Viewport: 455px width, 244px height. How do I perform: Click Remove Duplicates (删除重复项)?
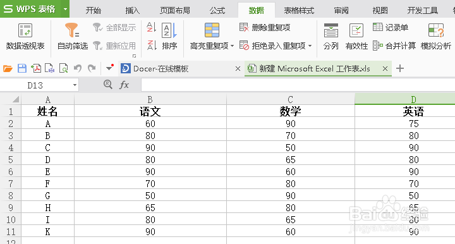coord(265,28)
